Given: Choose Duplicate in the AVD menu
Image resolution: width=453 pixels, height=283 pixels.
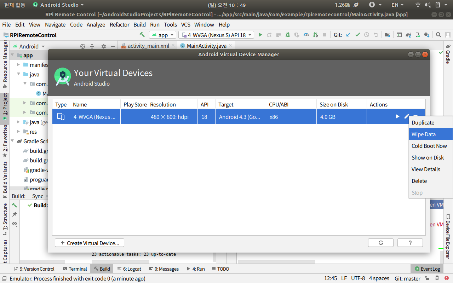Looking at the screenshot, I should point(431,122).
